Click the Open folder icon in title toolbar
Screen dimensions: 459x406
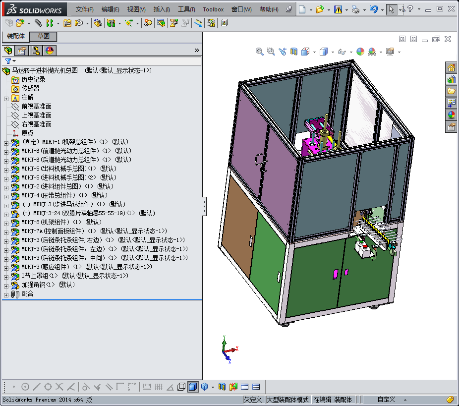(x=320, y=9)
